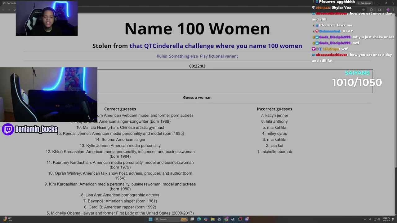Open Settings gear on the taskbar
Screen dimensions: 397x223
[x=219, y=219]
